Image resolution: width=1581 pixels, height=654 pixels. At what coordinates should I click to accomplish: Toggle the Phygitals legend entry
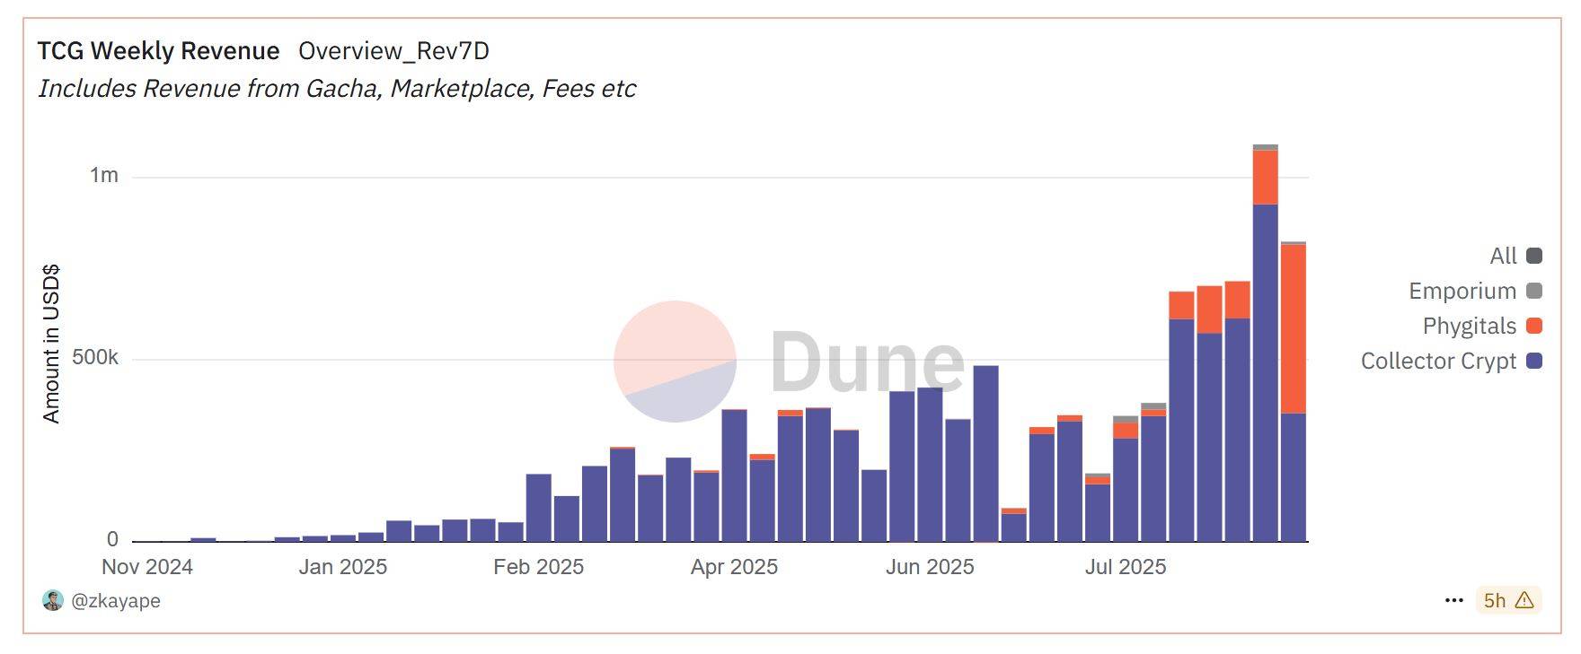1482,326
